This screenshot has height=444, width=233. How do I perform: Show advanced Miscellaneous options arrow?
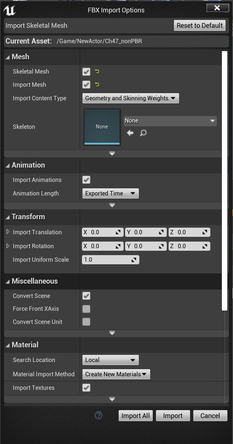coord(112,333)
